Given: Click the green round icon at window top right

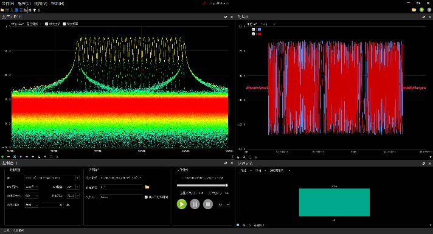Looking at the screenshot, I should coord(421,10).
